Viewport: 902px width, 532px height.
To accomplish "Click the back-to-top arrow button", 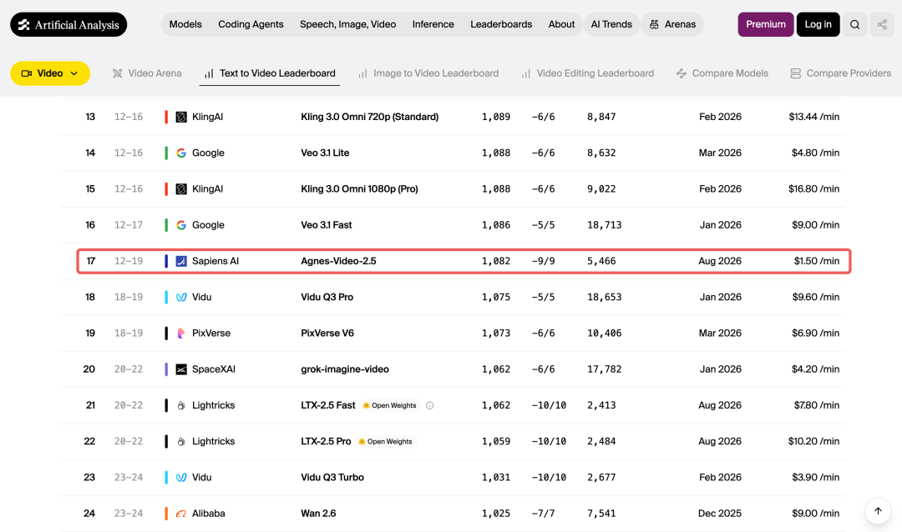I will [x=878, y=511].
